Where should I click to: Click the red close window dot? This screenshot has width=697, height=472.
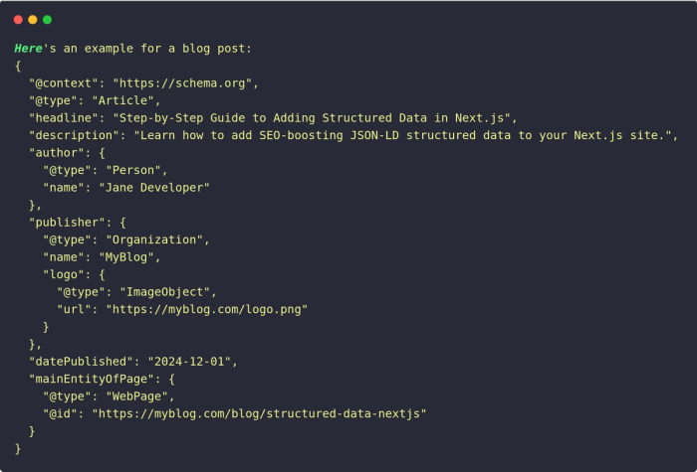click(x=18, y=20)
